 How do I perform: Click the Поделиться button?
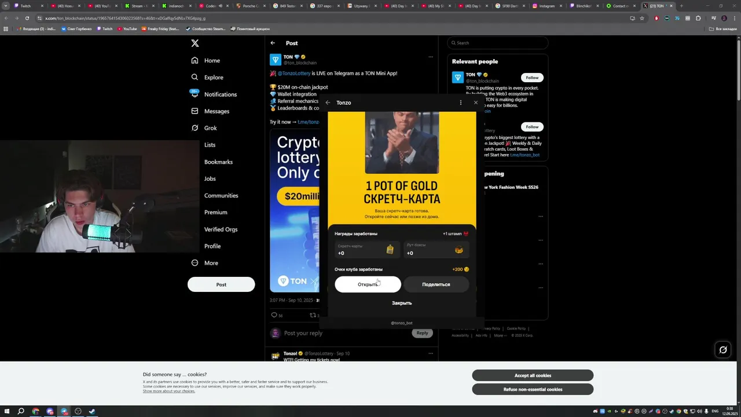(x=436, y=284)
